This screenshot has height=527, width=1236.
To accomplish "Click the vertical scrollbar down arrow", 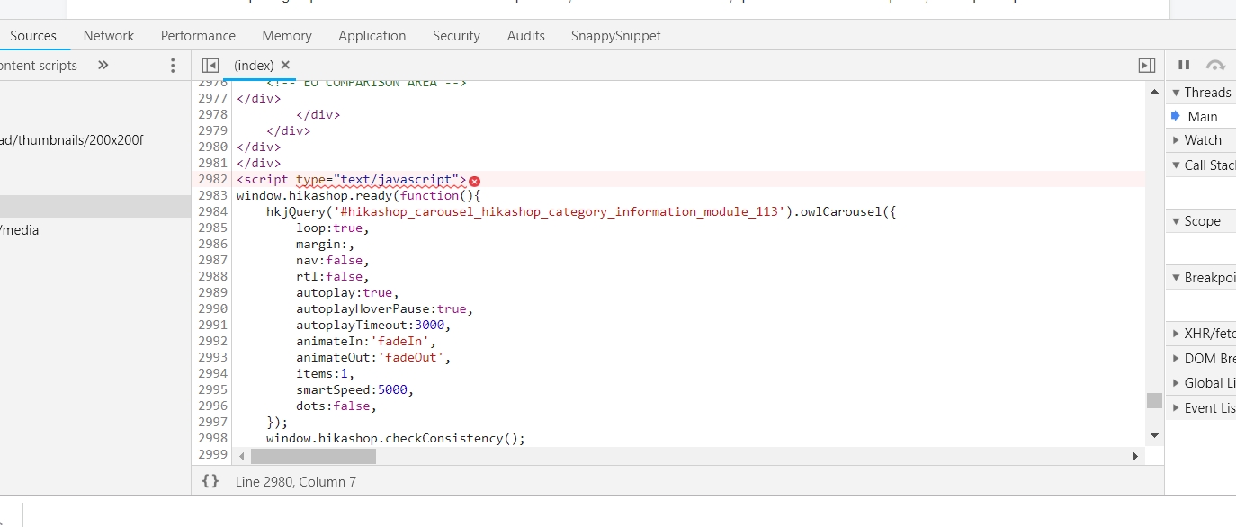I will [1154, 436].
